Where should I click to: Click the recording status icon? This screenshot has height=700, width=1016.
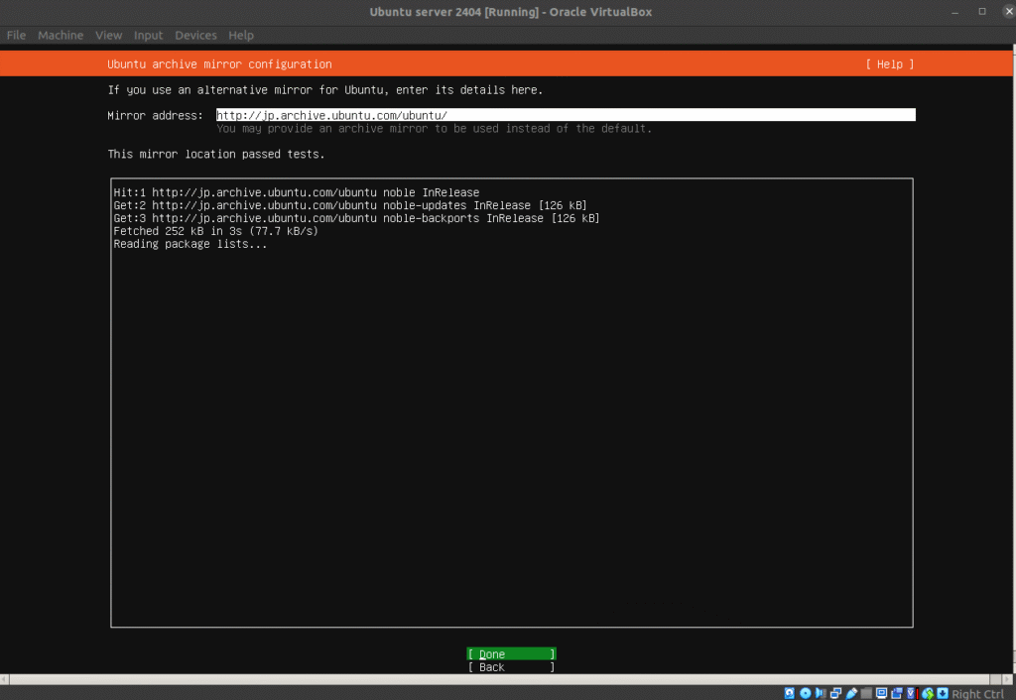point(896,692)
